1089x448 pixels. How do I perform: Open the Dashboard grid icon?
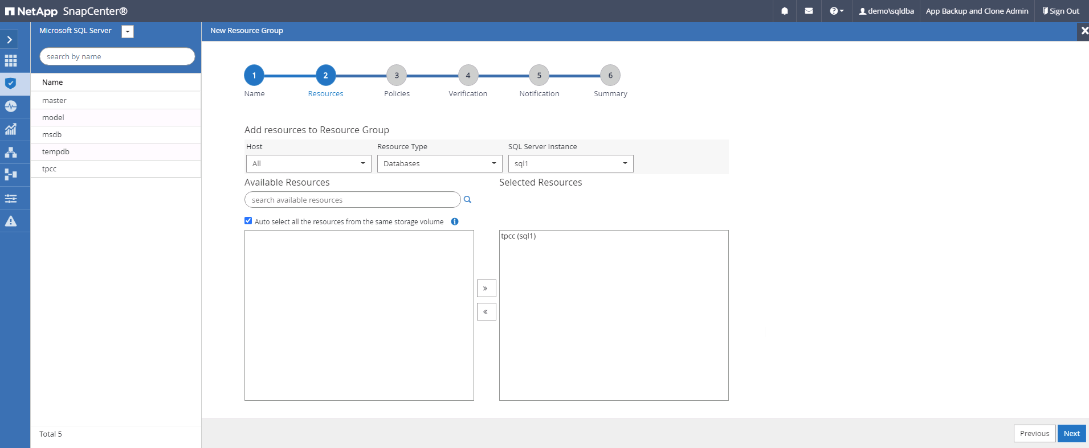coord(11,61)
